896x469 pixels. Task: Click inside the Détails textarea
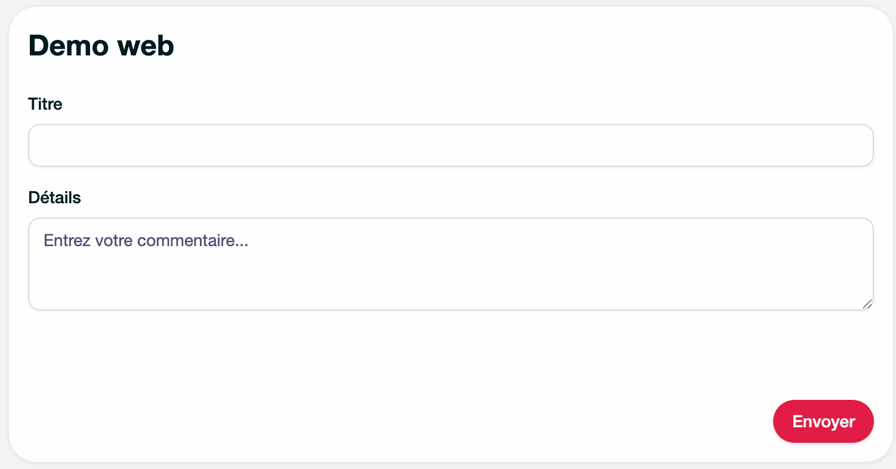coord(451,264)
